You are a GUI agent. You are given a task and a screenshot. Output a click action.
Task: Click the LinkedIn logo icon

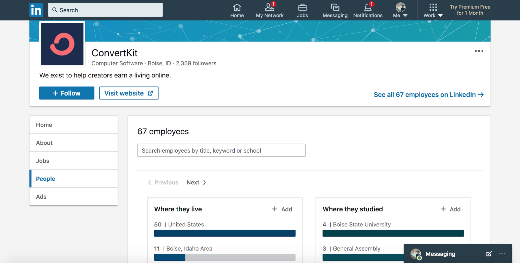pos(36,10)
